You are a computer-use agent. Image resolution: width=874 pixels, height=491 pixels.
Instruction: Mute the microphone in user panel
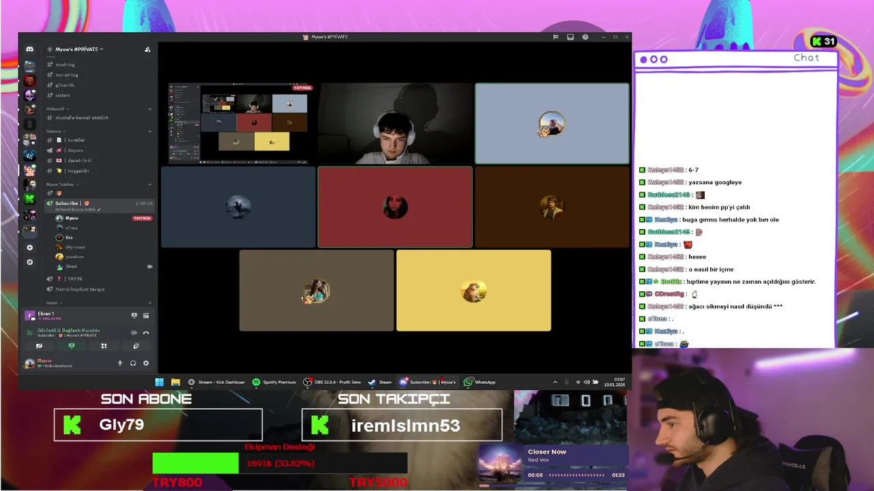120,363
